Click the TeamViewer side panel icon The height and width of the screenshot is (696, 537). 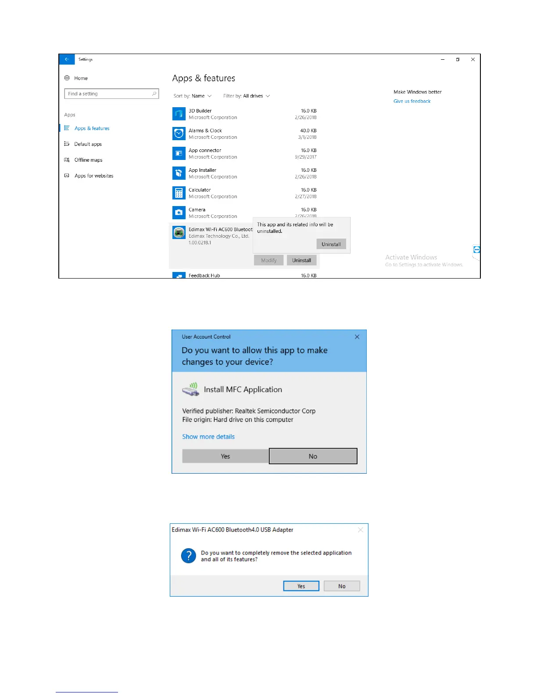pos(476,250)
